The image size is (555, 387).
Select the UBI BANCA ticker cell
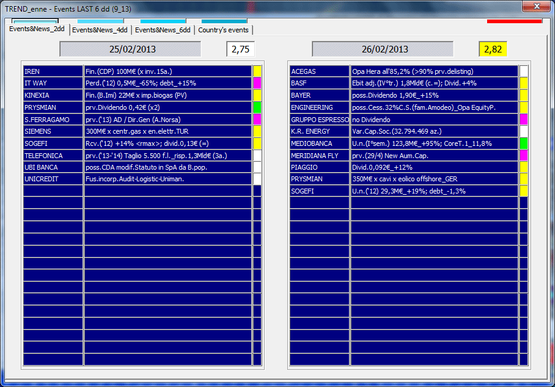(53, 167)
